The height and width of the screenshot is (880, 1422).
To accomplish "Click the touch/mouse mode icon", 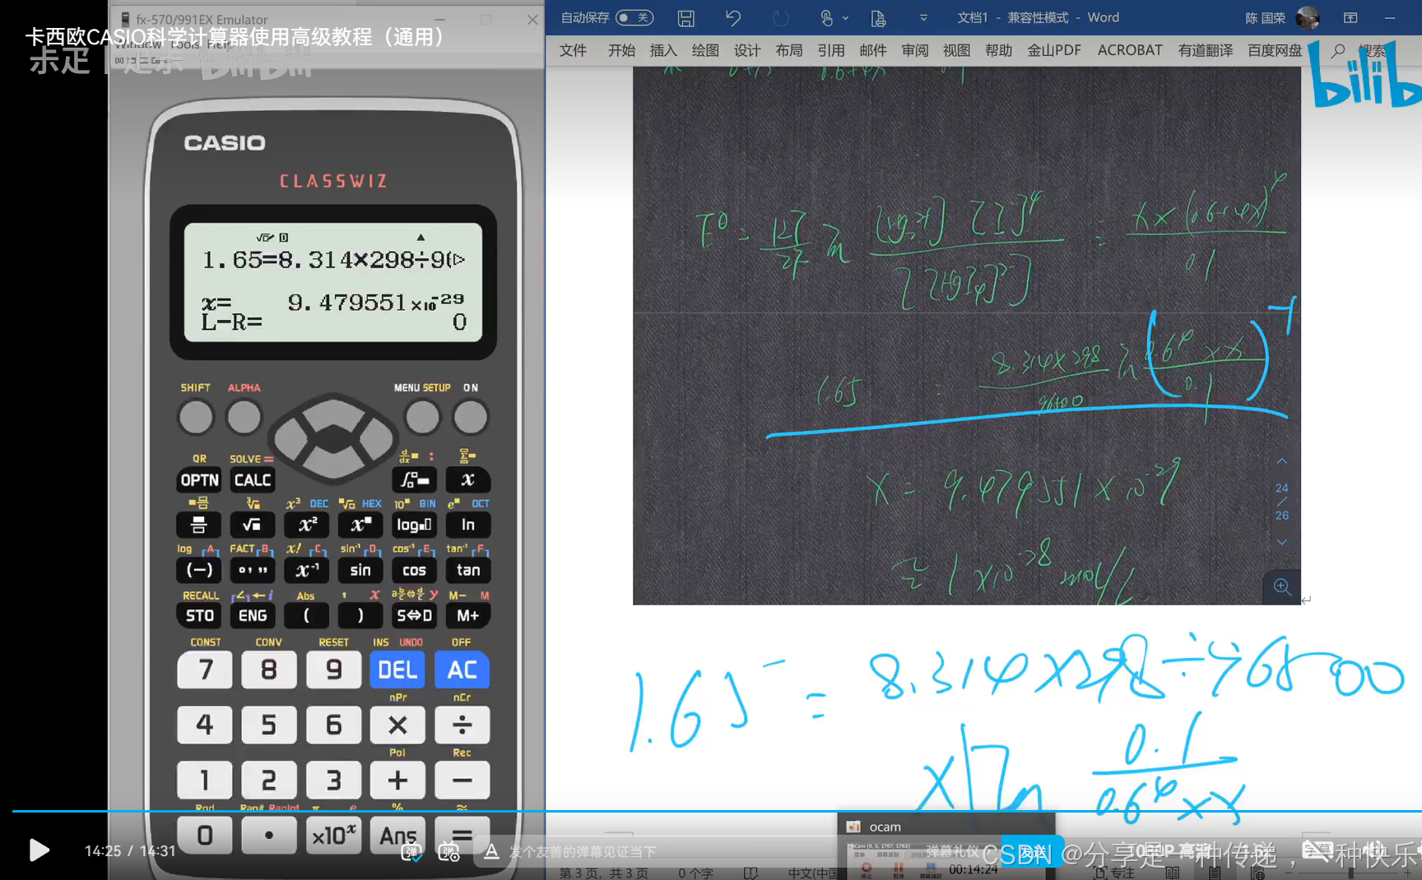I will 827,17.
